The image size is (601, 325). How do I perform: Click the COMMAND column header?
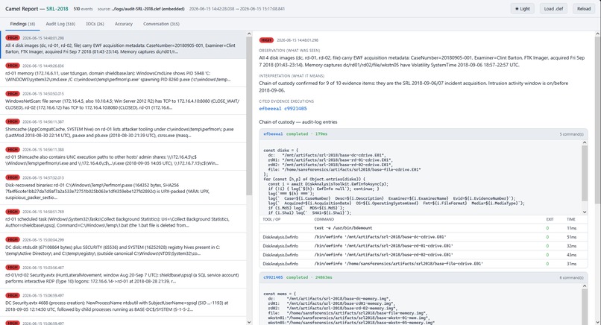pyautogui.click(x=324, y=219)
